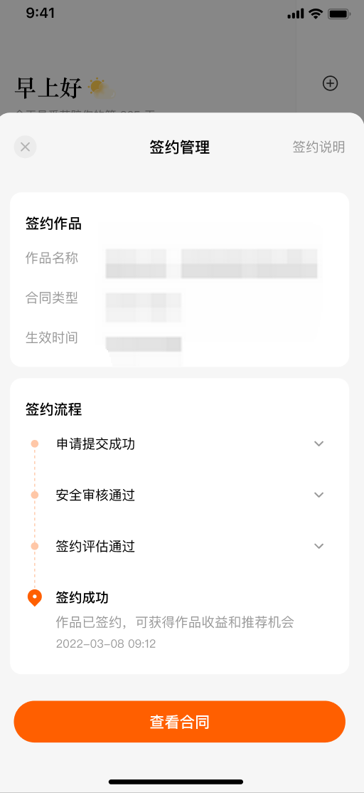
Task: Tap the 签约管理 sheet title
Action: tap(180, 147)
